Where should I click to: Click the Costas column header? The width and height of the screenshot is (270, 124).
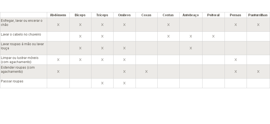tap(168, 15)
